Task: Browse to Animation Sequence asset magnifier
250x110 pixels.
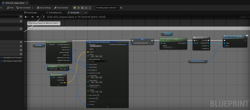Action: (x=100, y=87)
